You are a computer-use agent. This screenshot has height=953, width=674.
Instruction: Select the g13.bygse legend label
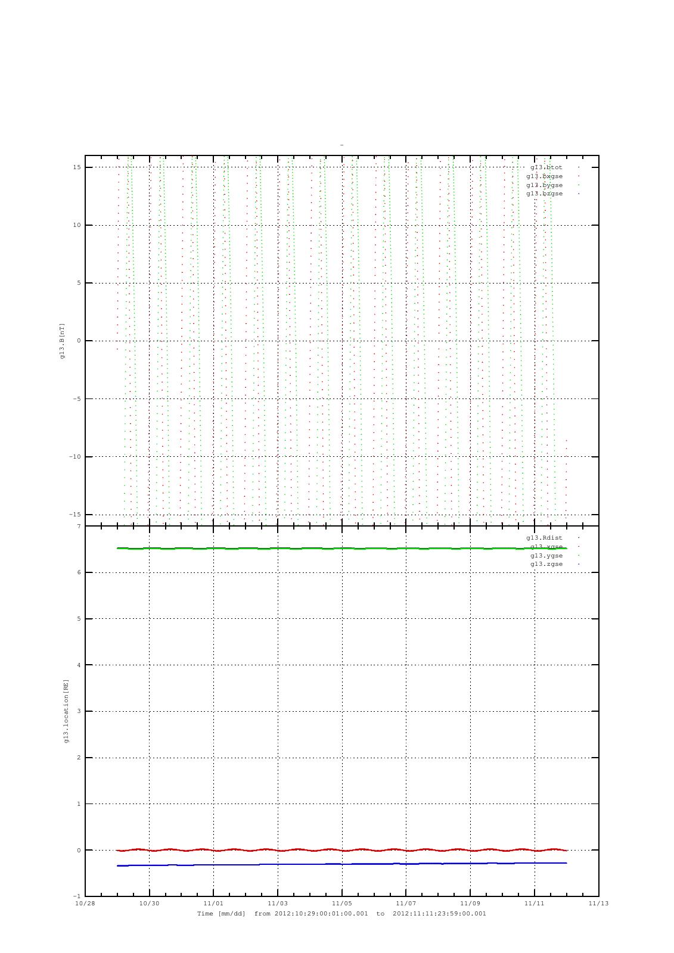pyautogui.click(x=545, y=185)
